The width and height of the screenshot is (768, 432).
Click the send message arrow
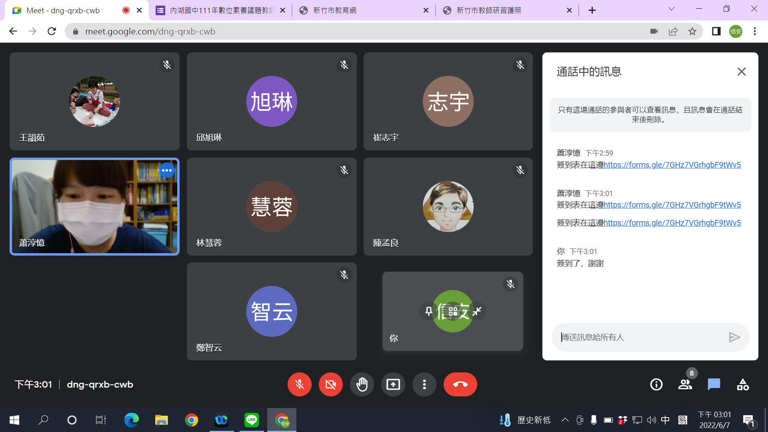[734, 337]
